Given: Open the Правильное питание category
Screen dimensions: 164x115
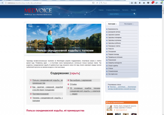Looking at the screenshot, I should (x=115, y=57).
